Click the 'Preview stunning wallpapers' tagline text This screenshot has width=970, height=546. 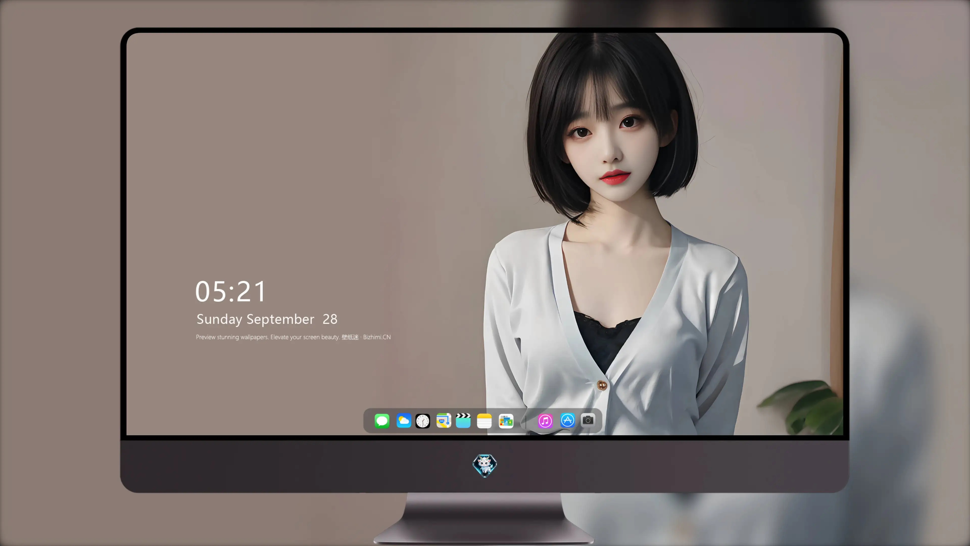pos(293,337)
